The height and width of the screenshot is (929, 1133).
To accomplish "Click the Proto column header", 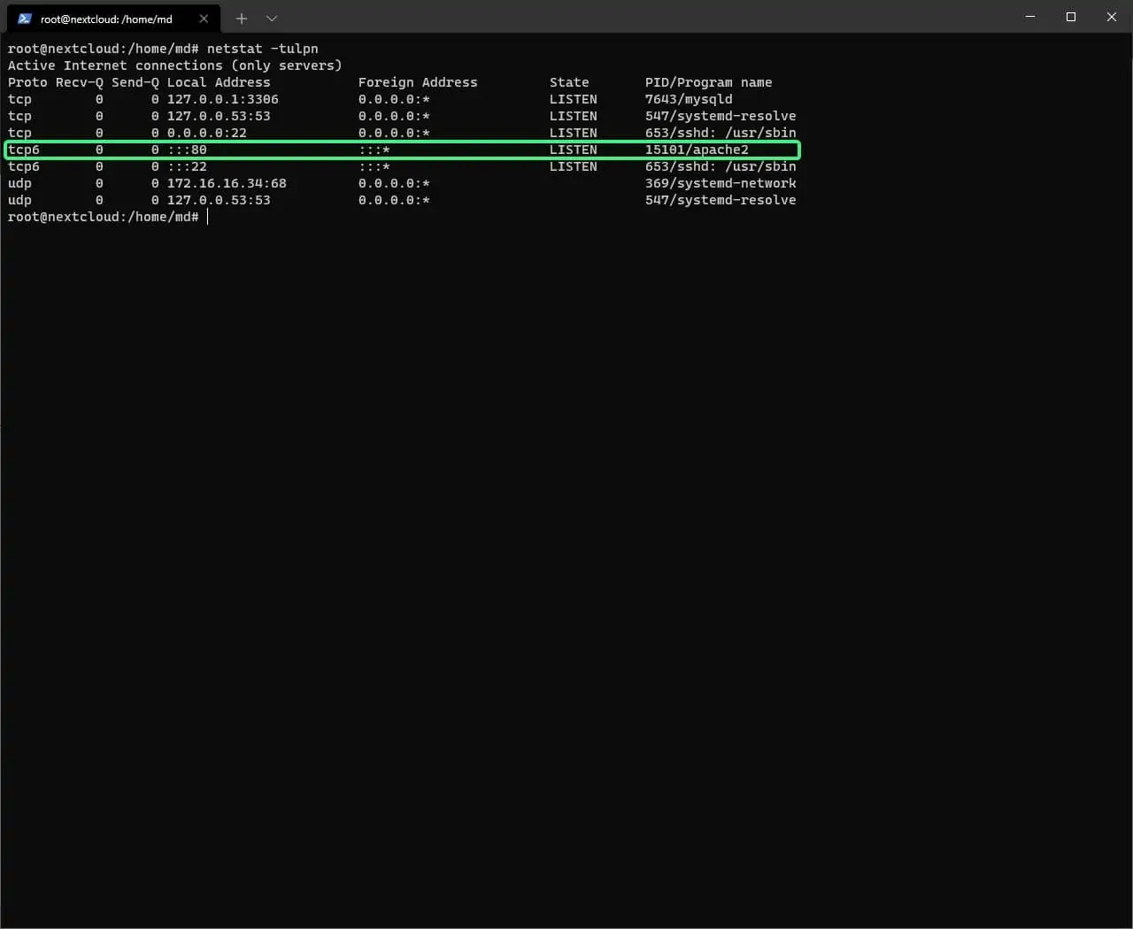I will click(27, 82).
